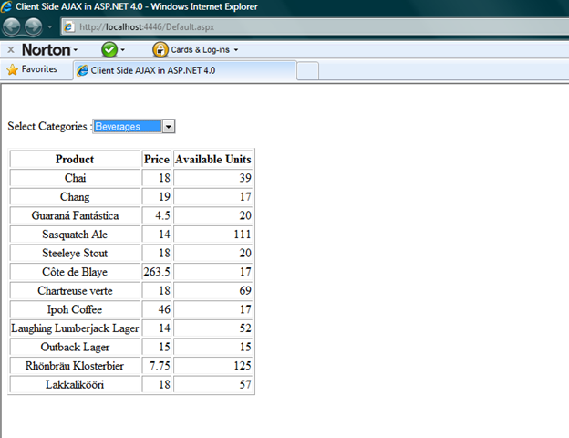Click the categories dropdown arrow button
Image resolution: width=569 pixels, height=438 pixels.
pyautogui.click(x=169, y=127)
